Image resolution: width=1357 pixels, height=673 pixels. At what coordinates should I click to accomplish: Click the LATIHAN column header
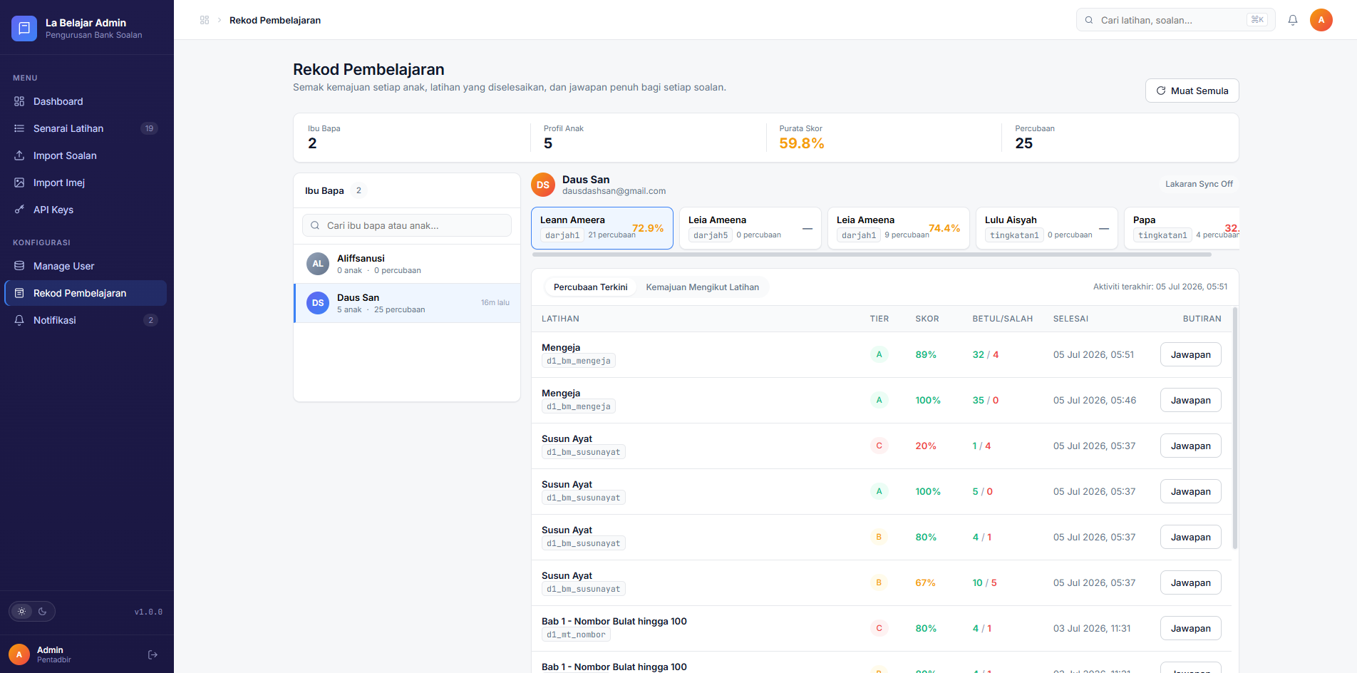point(560,319)
